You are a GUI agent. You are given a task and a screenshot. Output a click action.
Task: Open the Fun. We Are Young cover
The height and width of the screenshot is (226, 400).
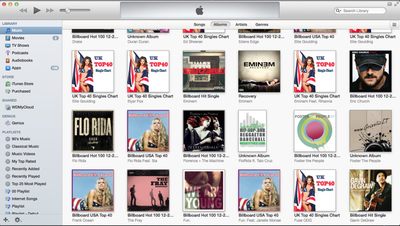204,191
